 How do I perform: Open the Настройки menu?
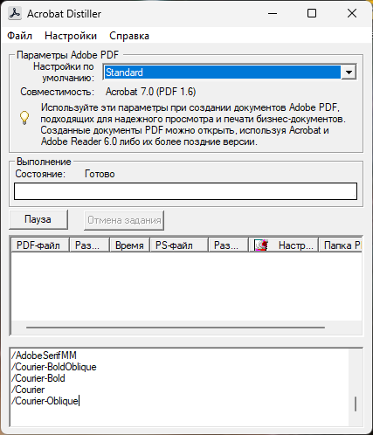(x=71, y=36)
